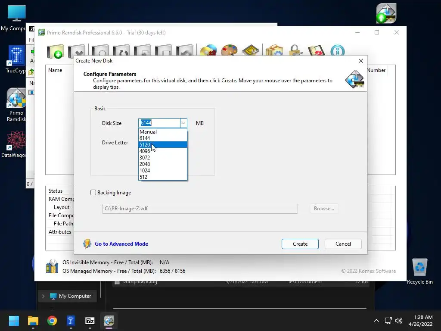This screenshot has height=331, width=441.
Task: Enable the Backing Image checkbox
Action: coord(93,193)
